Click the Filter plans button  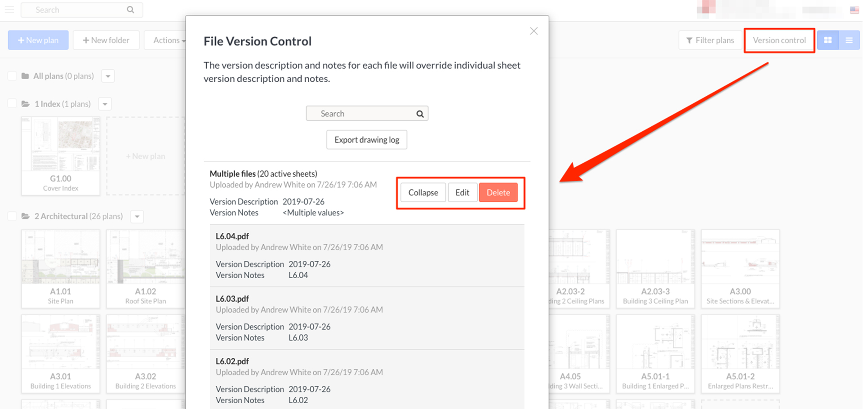click(710, 40)
